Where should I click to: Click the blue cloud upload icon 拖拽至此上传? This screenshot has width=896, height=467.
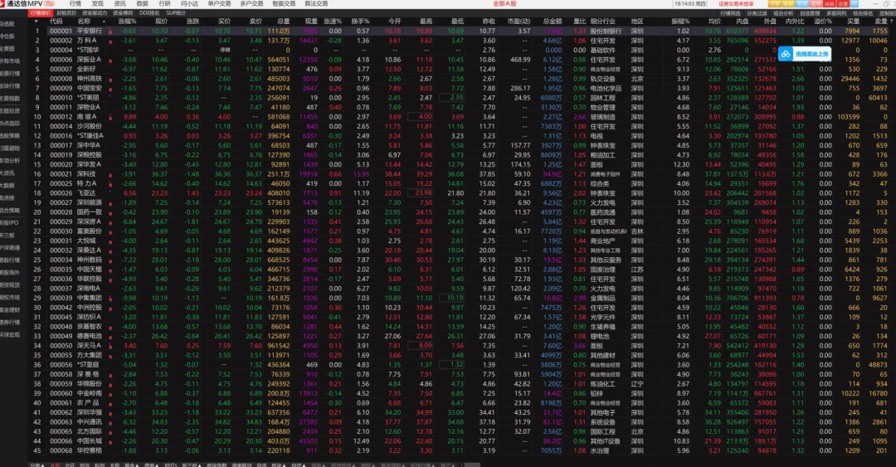click(x=786, y=54)
